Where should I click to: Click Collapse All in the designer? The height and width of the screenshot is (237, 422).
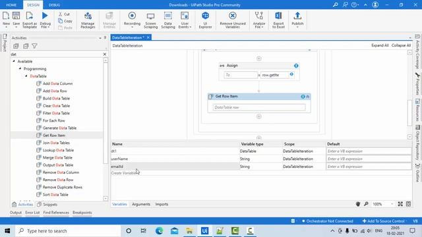coord(401,45)
